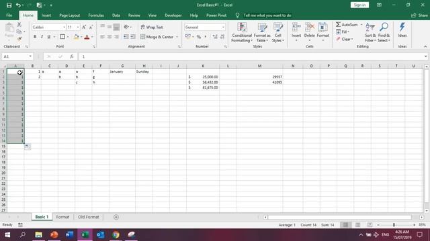Decrease decimal places
The height and width of the screenshot is (241, 430).
222,37
